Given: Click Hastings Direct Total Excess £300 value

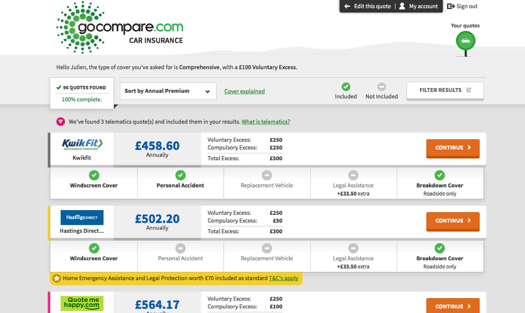Looking at the screenshot, I should click(x=276, y=232).
